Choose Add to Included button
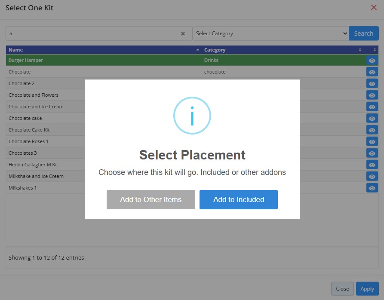Image resolution: width=384 pixels, height=300 pixels. [239, 200]
